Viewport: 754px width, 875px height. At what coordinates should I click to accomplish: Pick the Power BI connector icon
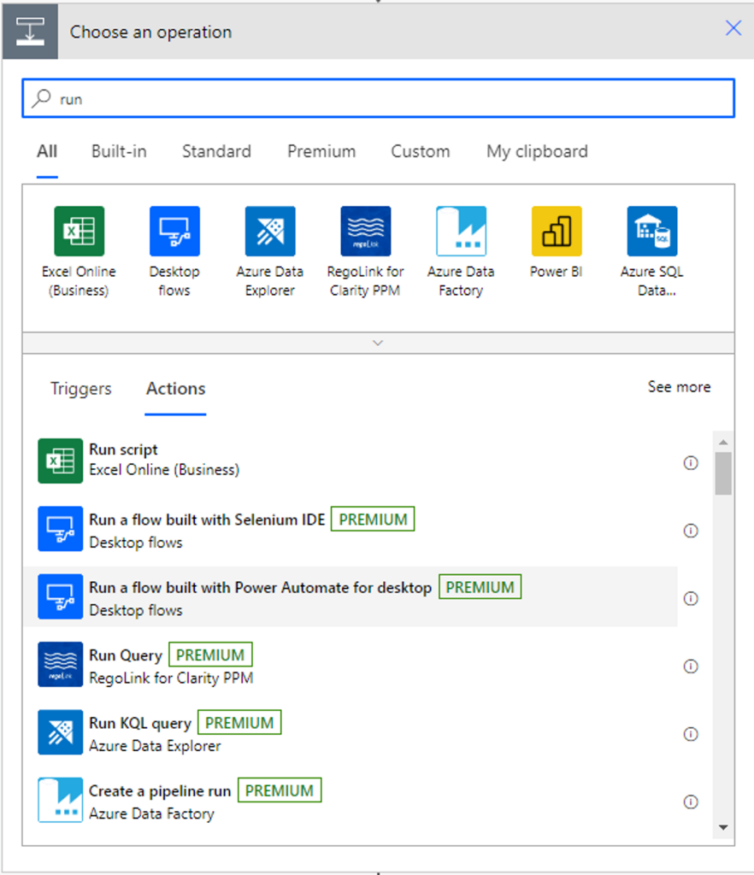(557, 231)
